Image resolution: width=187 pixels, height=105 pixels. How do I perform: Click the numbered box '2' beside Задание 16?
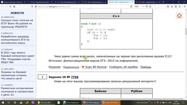[x=42, y=77]
